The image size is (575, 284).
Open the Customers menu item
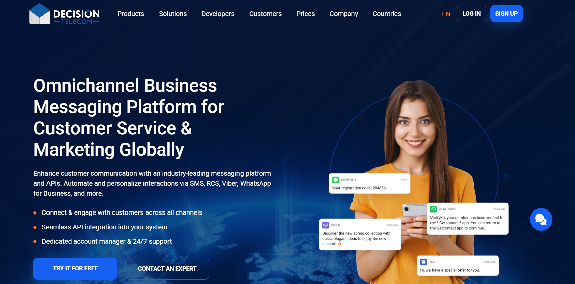tap(265, 14)
